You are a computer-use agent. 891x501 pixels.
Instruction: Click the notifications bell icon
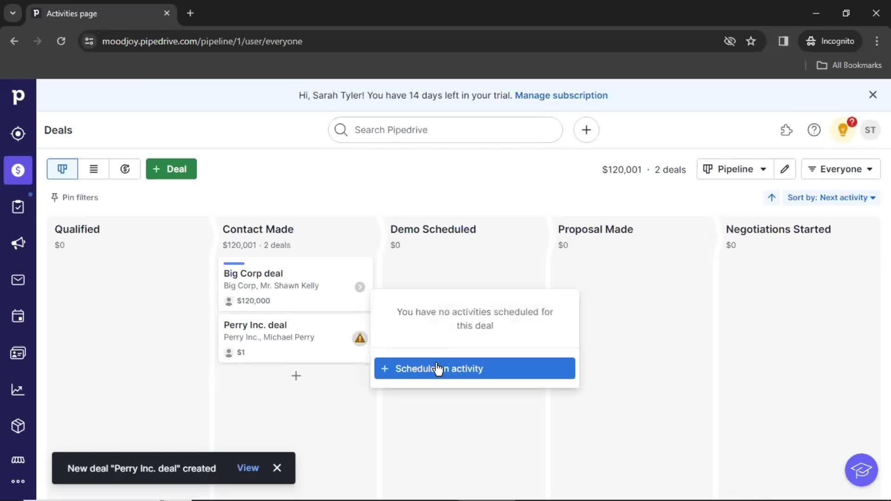[x=843, y=130]
